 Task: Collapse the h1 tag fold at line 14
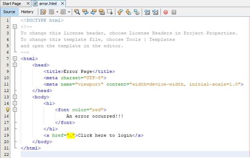pos(15,103)
